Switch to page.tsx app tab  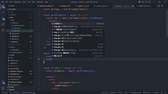[82, 6]
